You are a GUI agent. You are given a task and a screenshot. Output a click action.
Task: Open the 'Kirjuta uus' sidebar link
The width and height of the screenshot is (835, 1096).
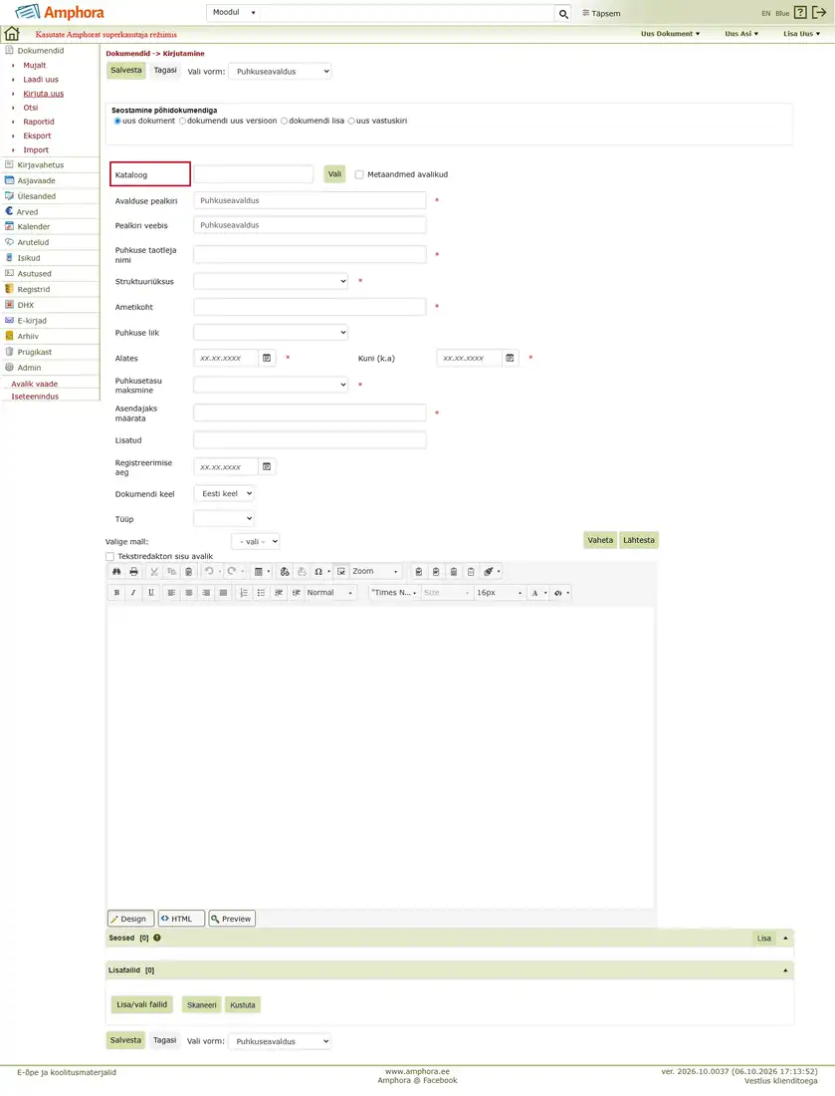tap(43, 94)
